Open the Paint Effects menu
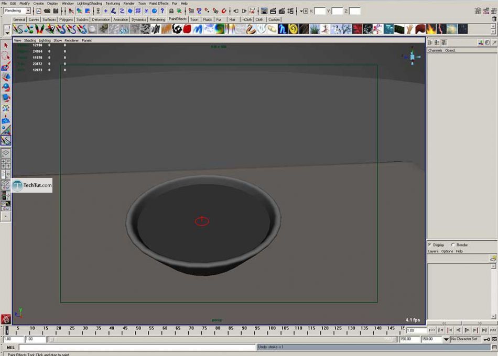 159,3
